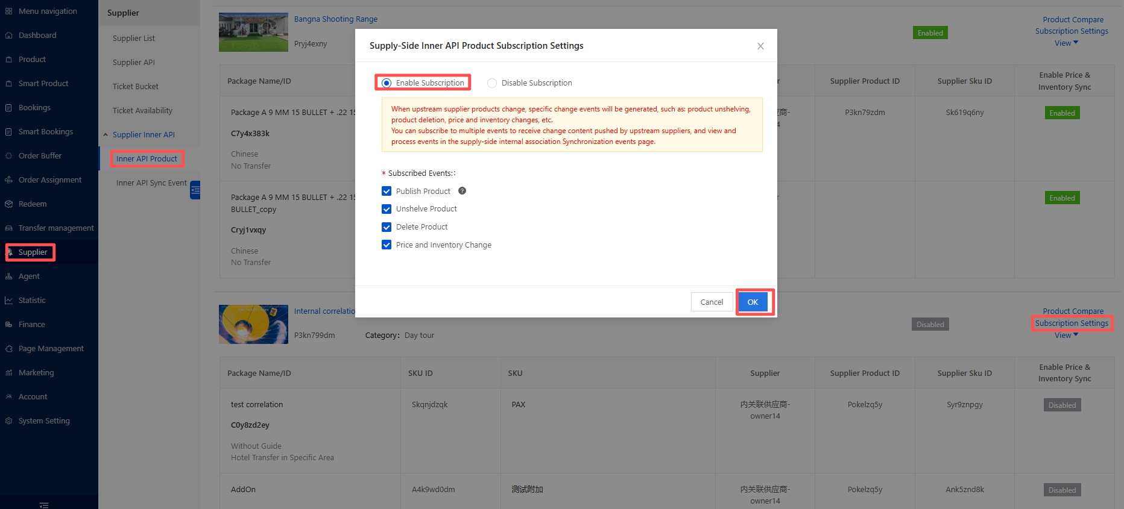The image size is (1124, 509).
Task: Close the Subscription Settings dialog
Action: (x=760, y=46)
